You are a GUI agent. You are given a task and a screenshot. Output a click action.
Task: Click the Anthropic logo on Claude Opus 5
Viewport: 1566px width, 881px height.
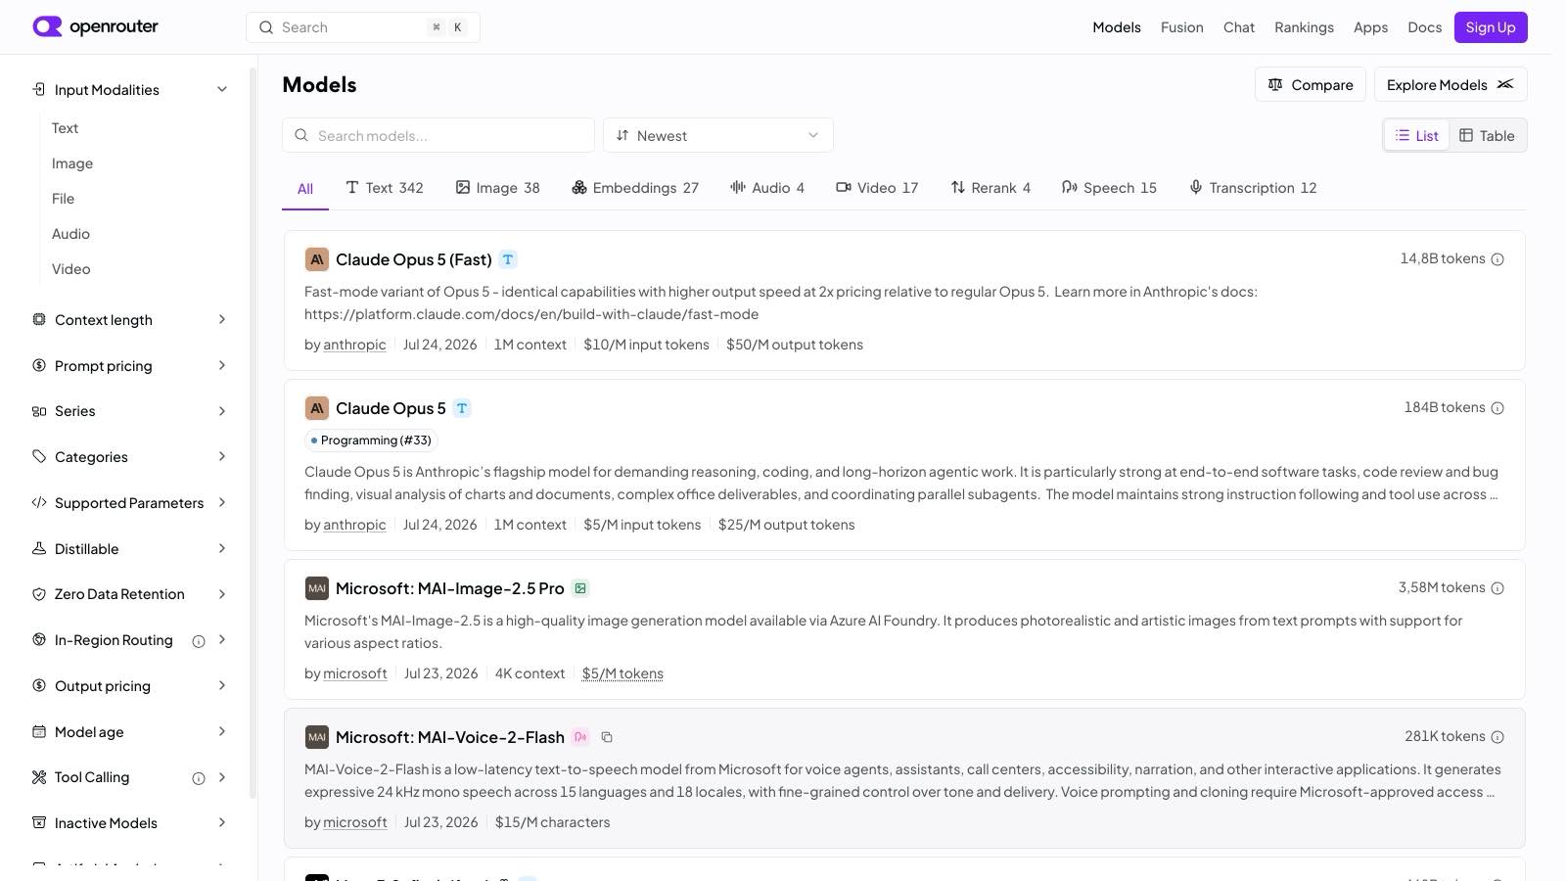coord(316,408)
